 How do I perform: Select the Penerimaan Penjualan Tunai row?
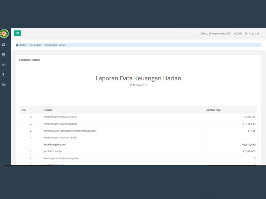[60, 117]
